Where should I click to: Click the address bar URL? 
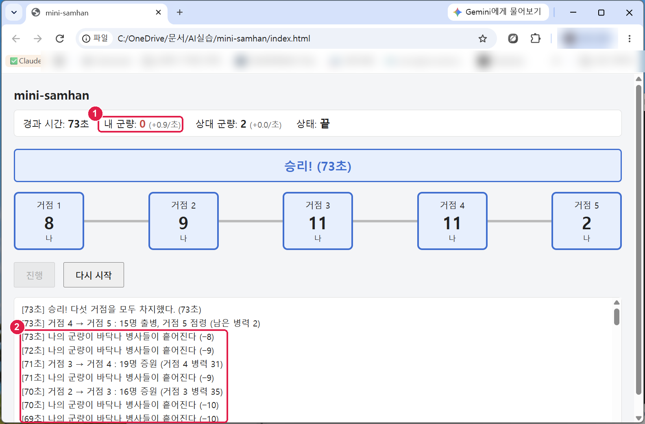point(214,39)
